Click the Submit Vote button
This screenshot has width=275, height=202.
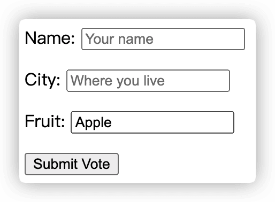click(72, 164)
